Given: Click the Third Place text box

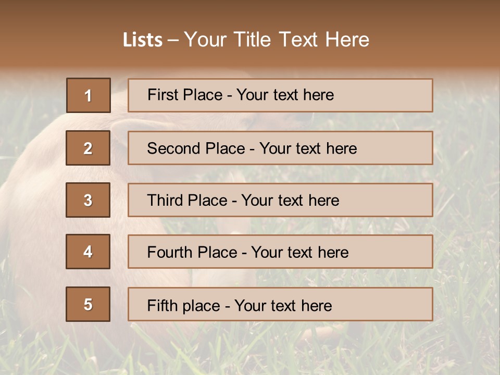Looking at the screenshot, I should [280, 200].
